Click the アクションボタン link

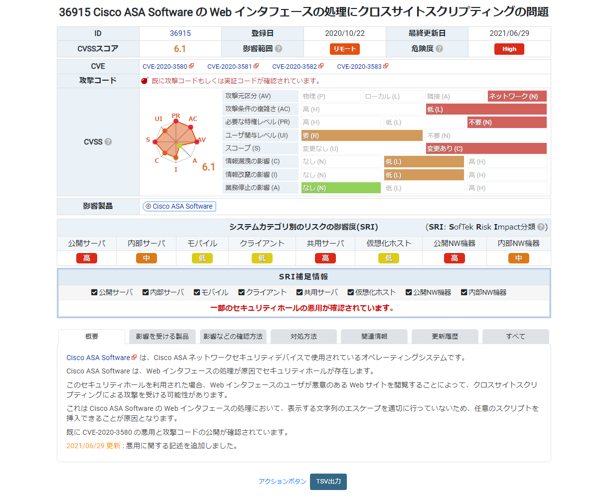click(x=283, y=482)
